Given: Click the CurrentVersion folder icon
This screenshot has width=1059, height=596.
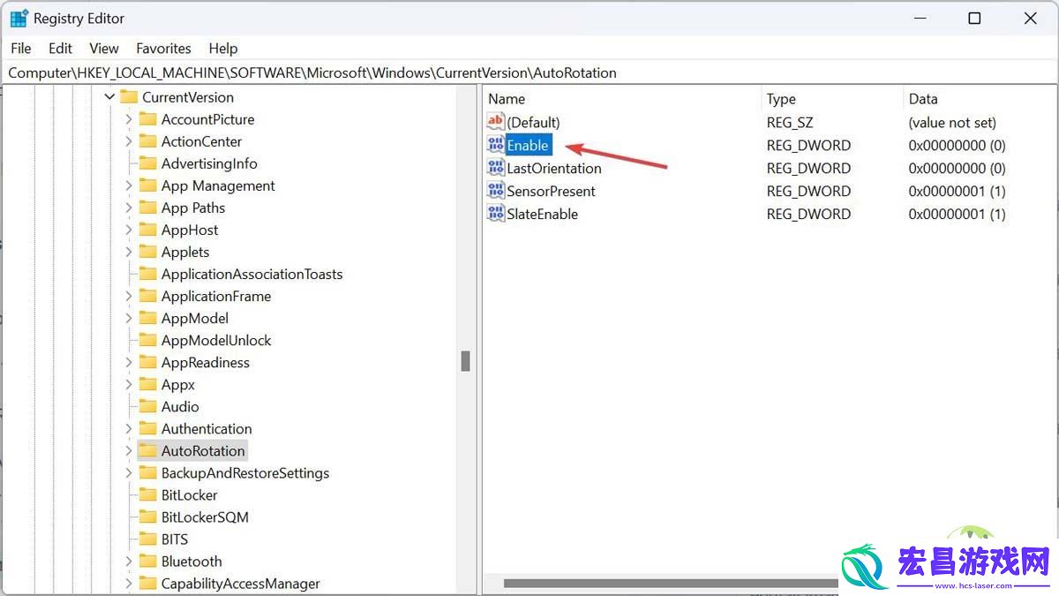Looking at the screenshot, I should tap(129, 97).
